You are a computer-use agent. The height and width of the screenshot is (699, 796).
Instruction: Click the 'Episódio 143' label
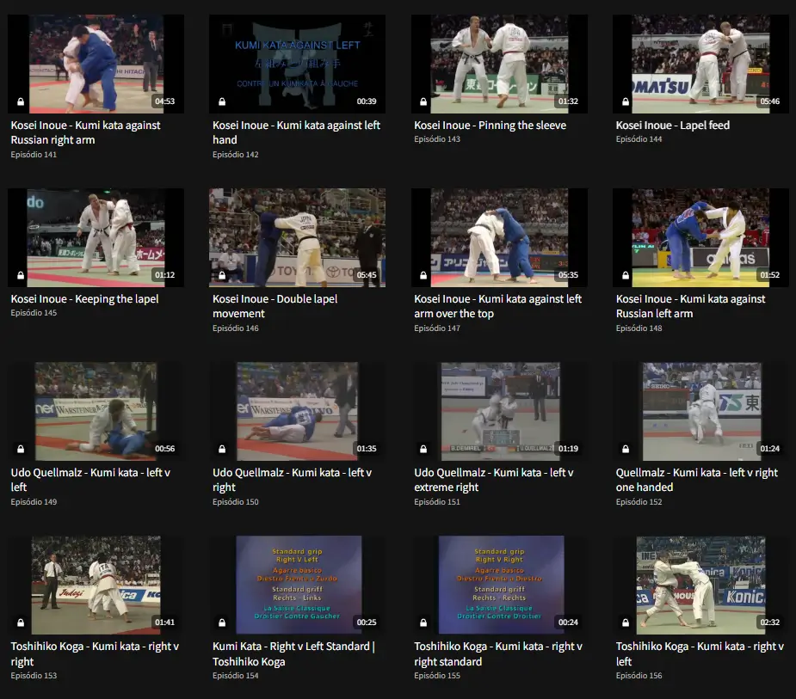tap(437, 139)
